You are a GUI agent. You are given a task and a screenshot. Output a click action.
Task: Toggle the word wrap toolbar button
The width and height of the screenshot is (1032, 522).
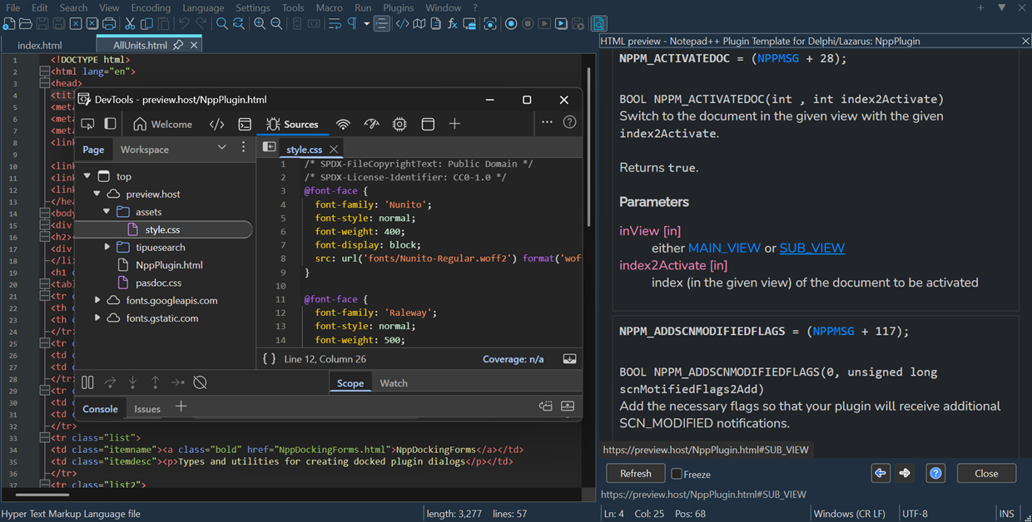(x=335, y=24)
